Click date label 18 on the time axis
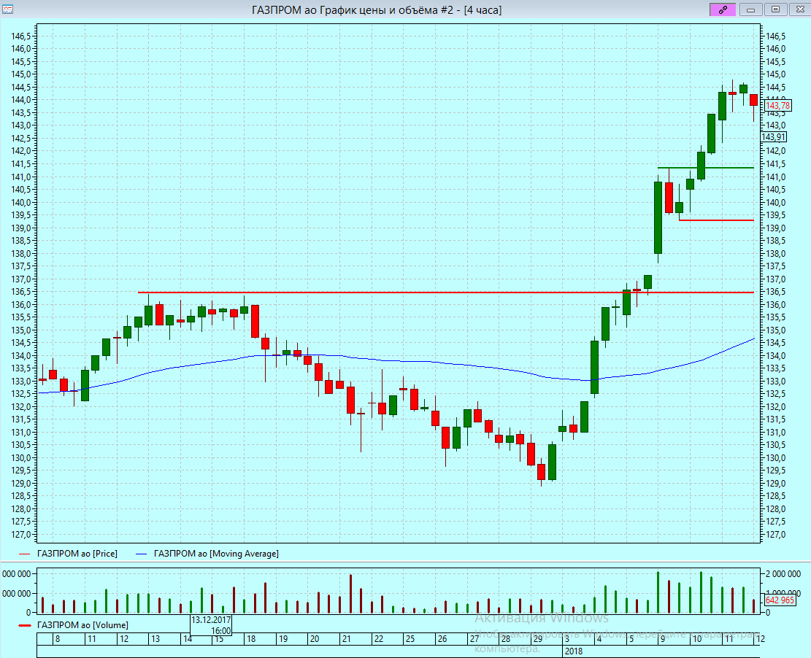 pyautogui.click(x=251, y=639)
